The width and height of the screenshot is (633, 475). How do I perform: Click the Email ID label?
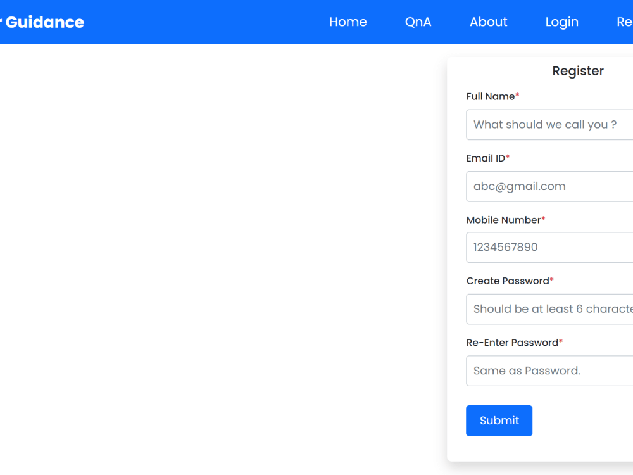[487, 158]
